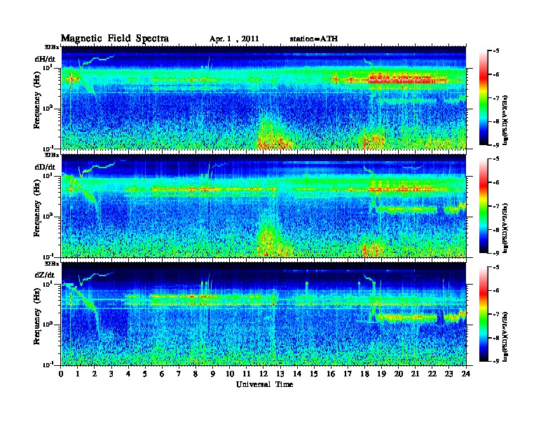The height and width of the screenshot is (429, 555).
Task: Click the log(PSD) label beside dH/dt colorbar
Action: tap(505, 120)
